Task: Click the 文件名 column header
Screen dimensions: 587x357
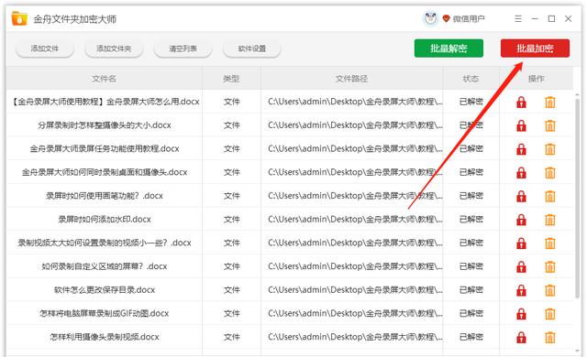Action: [x=104, y=79]
